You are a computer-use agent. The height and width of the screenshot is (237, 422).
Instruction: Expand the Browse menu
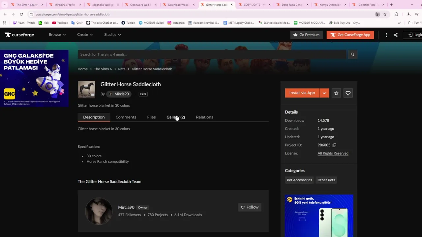tap(57, 35)
